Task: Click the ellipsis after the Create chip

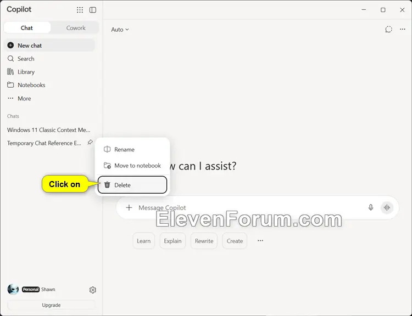Action: click(x=260, y=241)
